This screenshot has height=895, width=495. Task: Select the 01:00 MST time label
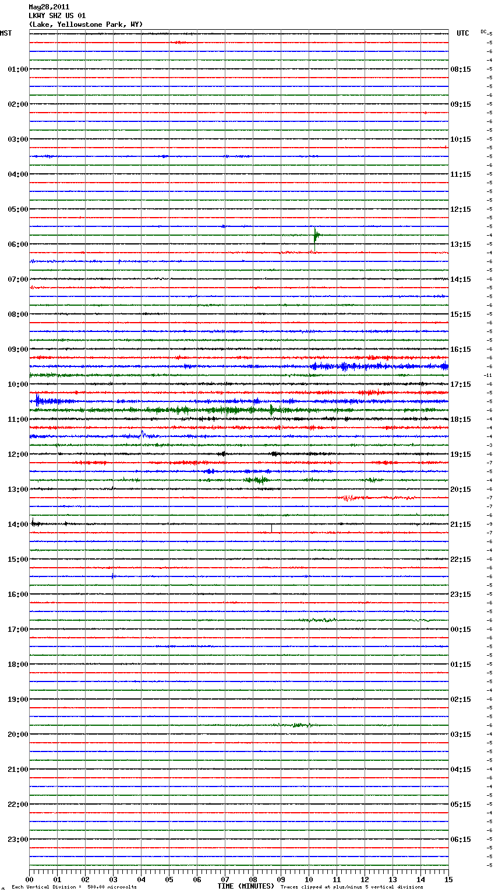(18, 69)
